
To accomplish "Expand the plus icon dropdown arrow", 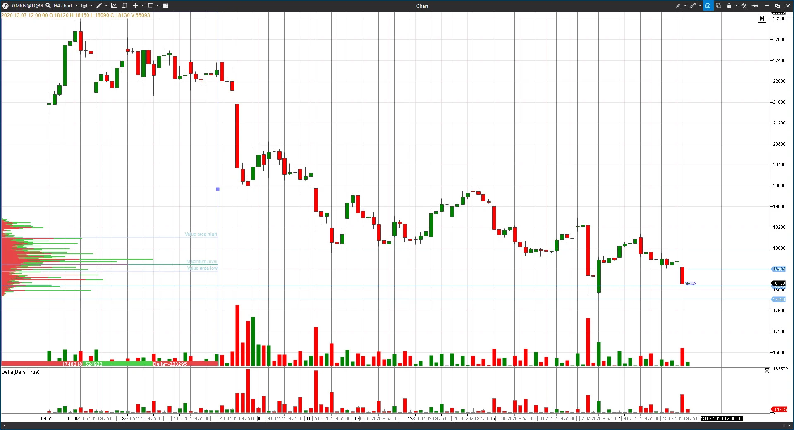I will click(143, 6).
